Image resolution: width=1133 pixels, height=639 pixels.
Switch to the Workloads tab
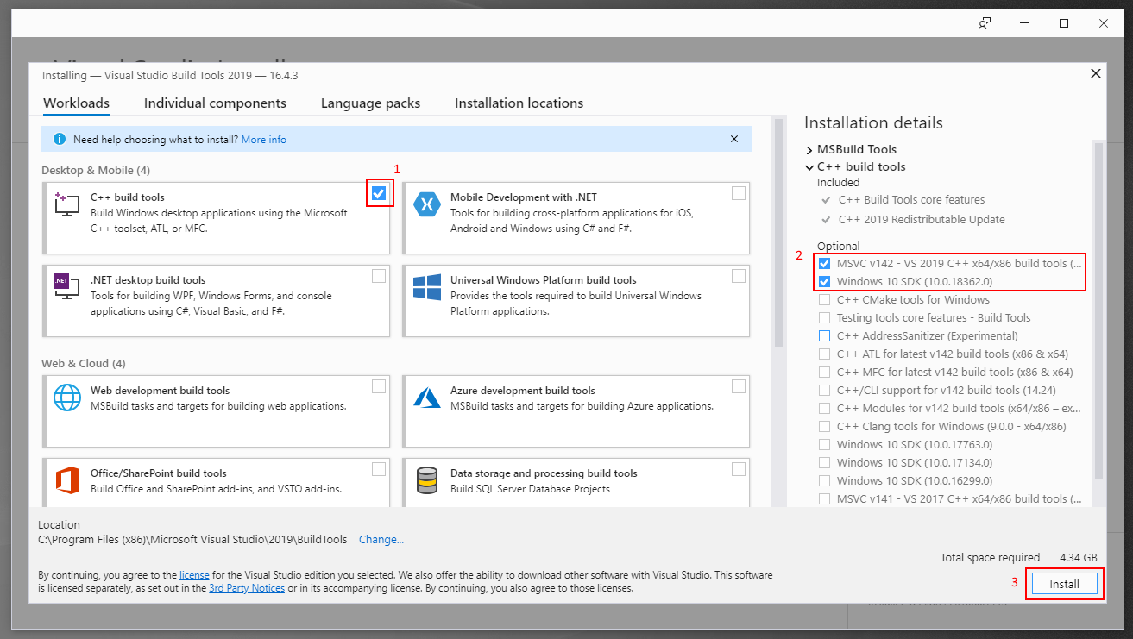(77, 103)
